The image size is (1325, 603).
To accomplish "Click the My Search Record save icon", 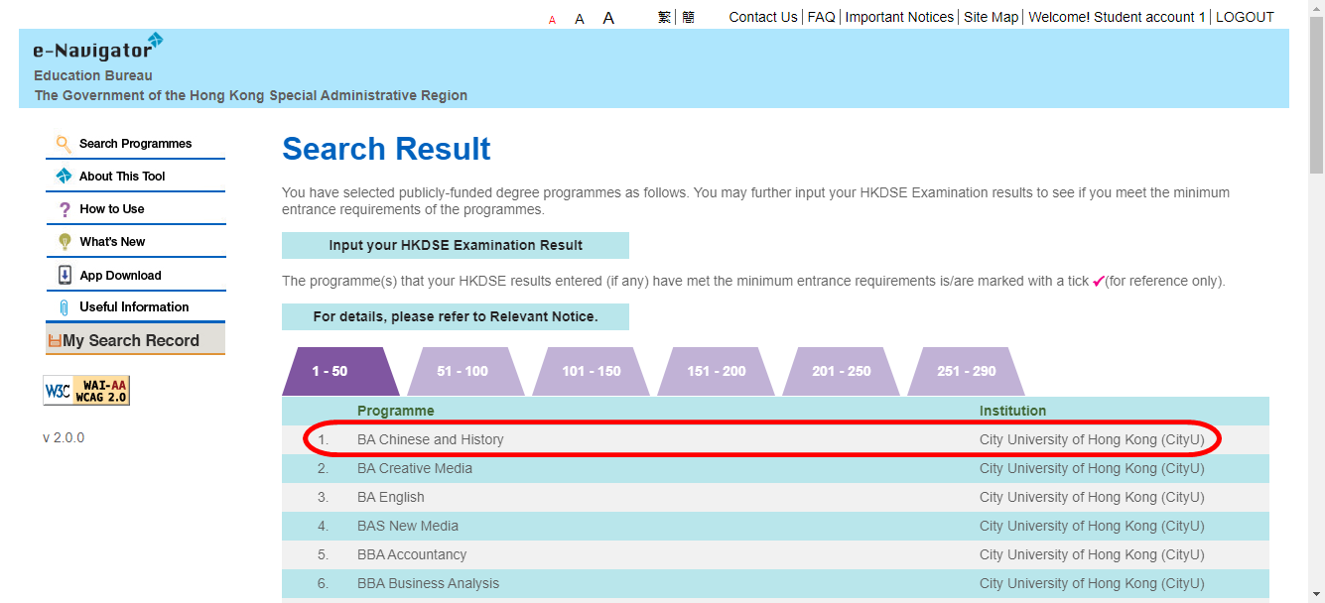I will (x=55, y=340).
